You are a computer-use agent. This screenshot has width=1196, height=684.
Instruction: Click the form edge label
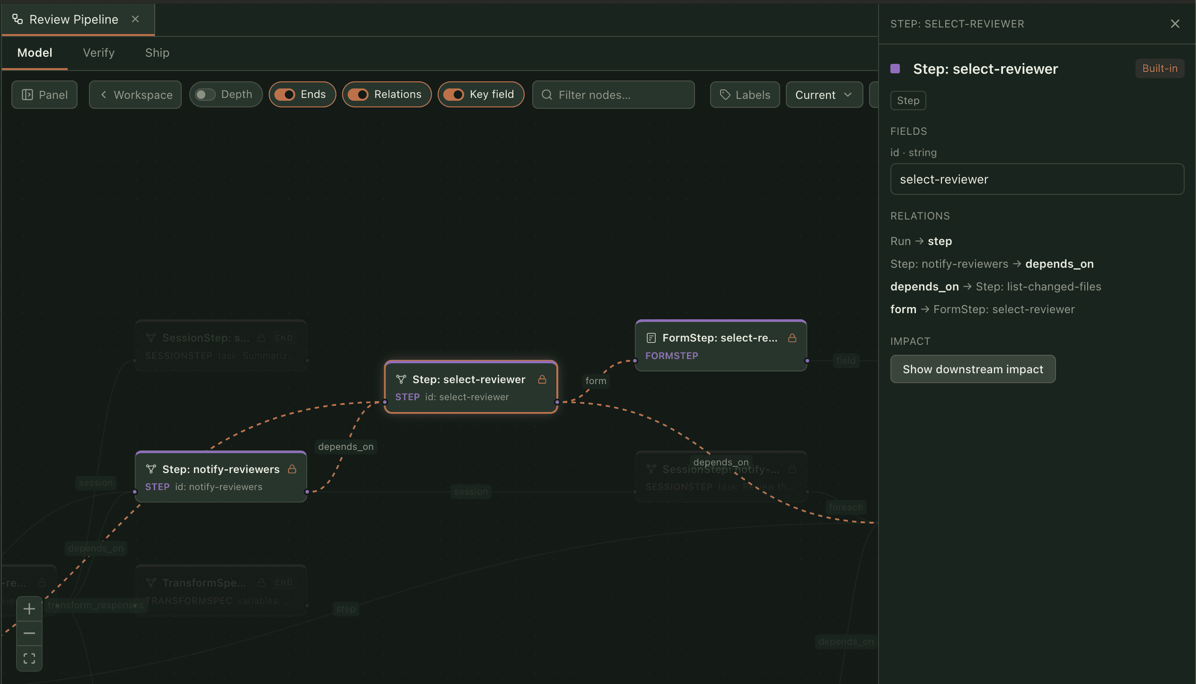pos(596,381)
